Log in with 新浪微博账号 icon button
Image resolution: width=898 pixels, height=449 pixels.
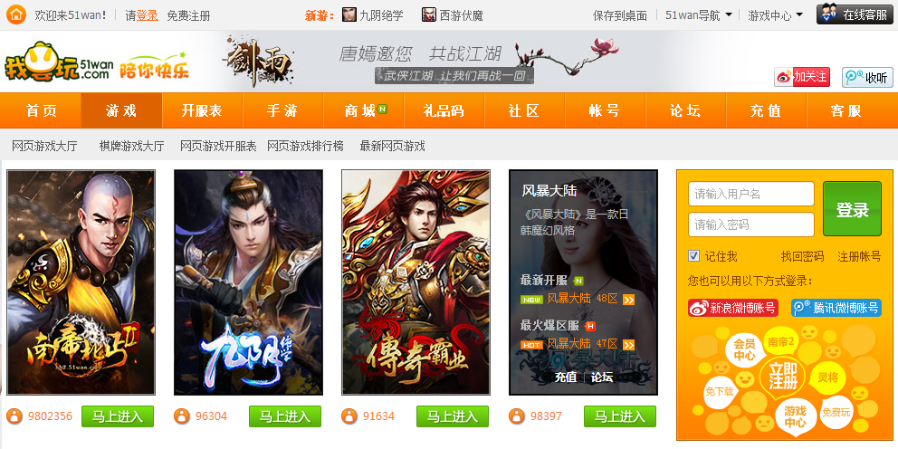733,308
